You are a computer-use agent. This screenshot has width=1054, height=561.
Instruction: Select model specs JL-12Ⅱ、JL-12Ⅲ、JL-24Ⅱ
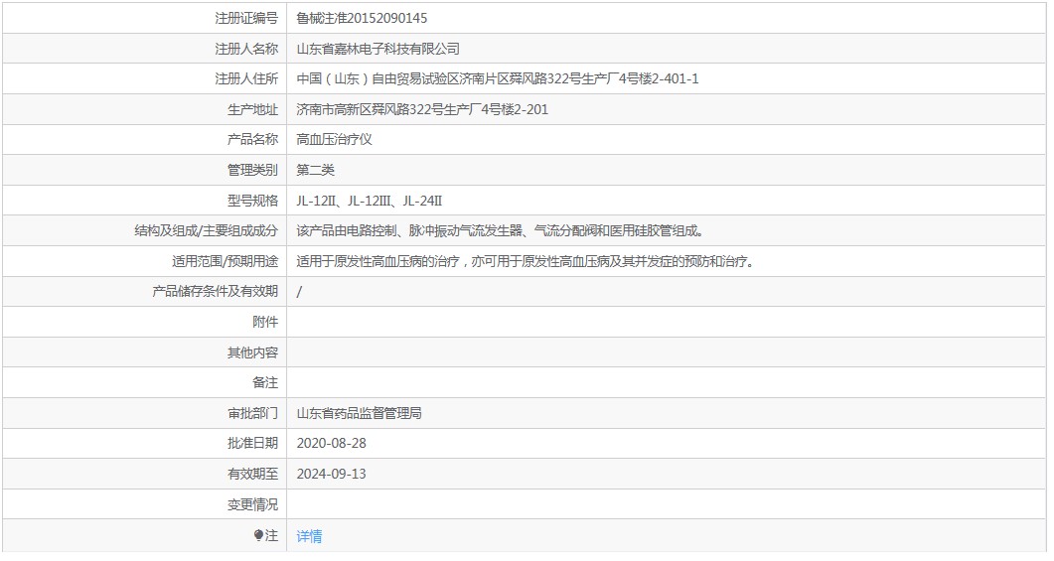(369, 201)
